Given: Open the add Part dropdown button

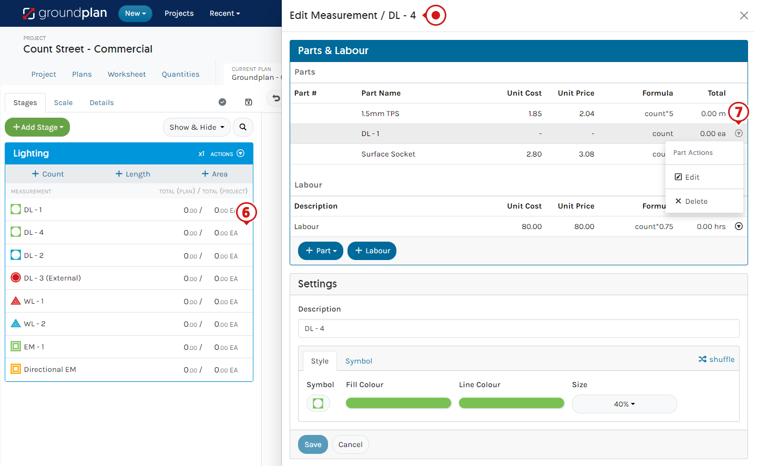Looking at the screenshot, I should pyautogui.click(x=321, y=251).
